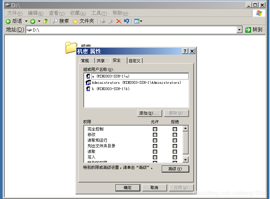This screenshot has height=199, width=270.
Task: Click permissions list scroll-down arrow
Action: 185,160
